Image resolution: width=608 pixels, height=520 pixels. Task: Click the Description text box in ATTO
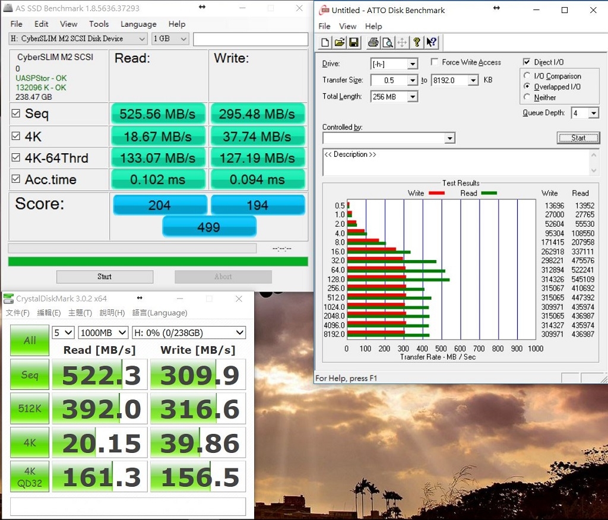click(x=455, y=162)
